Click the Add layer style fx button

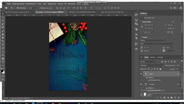point(161,98)
